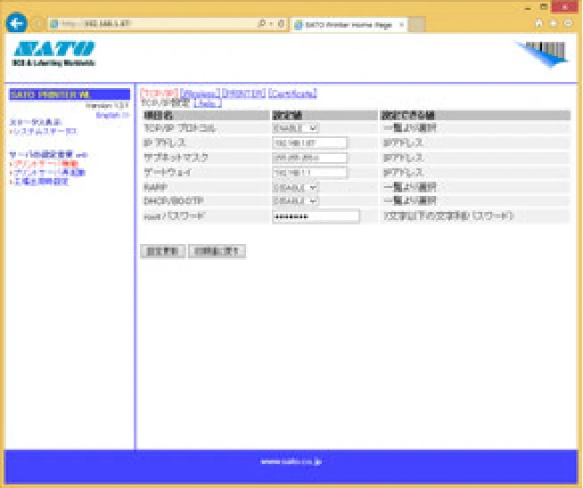583x488 pixels.
Task: Maximize the browser window
Action: tap(544, 7)
